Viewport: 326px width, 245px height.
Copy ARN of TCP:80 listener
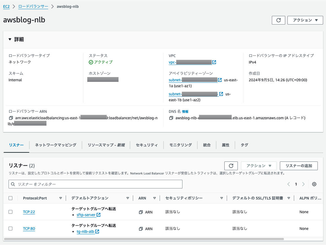click(x=141, y=229)
